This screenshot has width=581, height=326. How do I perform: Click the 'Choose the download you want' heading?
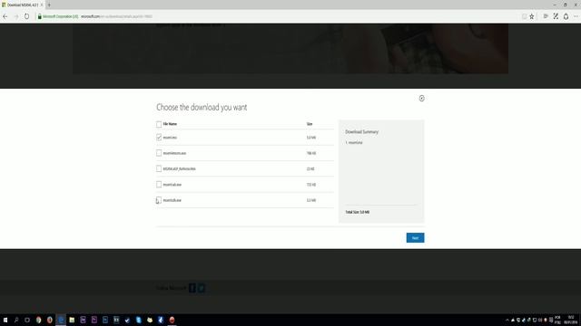[x=202, y=107]
